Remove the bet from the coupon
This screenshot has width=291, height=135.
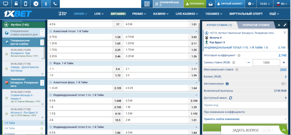(x=285, y=32)
